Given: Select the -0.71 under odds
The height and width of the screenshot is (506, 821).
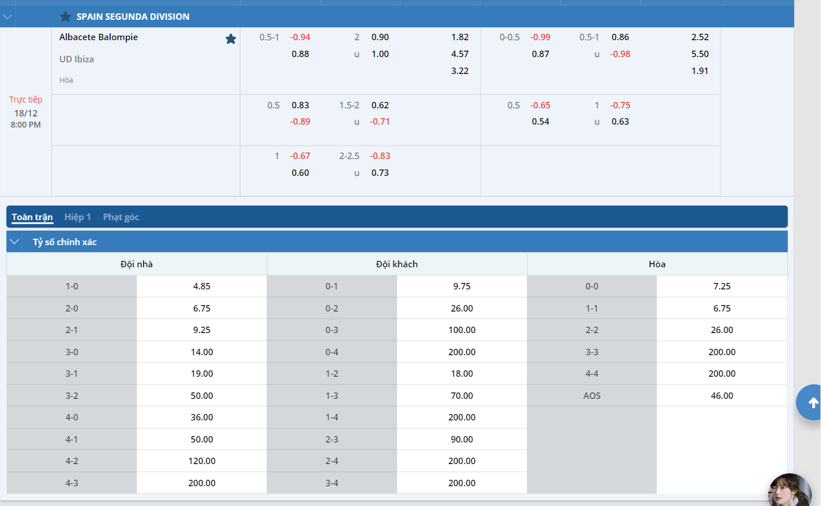Looking at the screenshot, I should 380,122.
